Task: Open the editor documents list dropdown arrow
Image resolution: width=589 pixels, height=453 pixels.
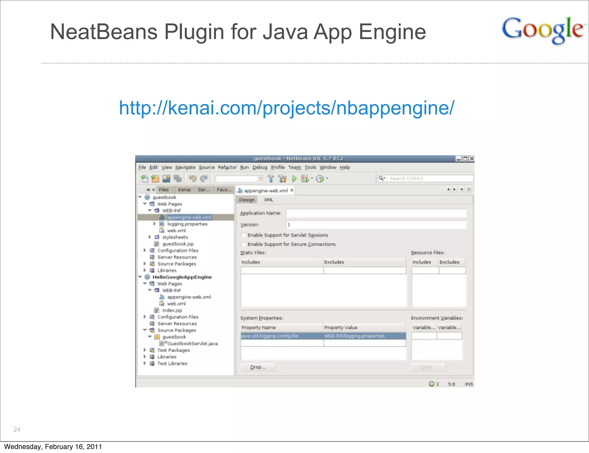Action: click(462, 189)
